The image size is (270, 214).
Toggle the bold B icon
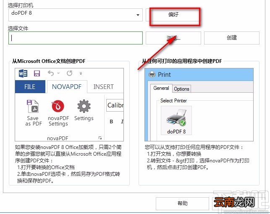pos(111,121)
